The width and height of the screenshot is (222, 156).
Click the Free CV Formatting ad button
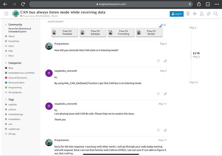[121, 32]
